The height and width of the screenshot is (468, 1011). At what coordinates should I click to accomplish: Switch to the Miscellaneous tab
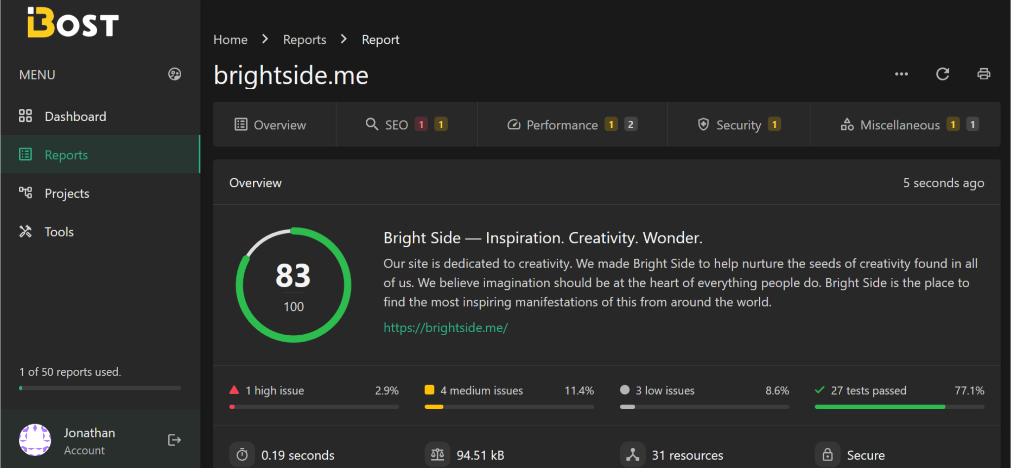pos(906,124)
